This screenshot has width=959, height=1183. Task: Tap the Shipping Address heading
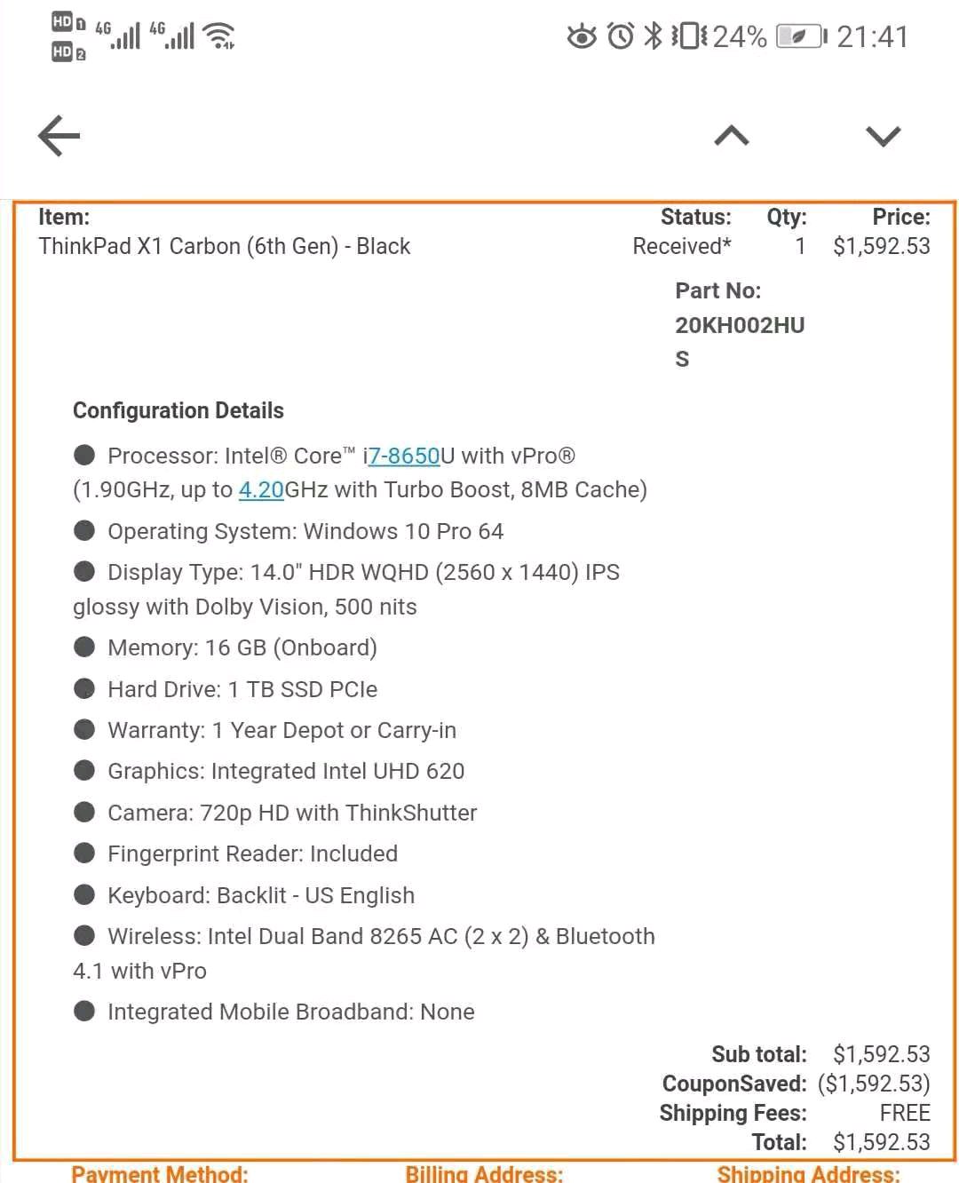click(808, 1173)
